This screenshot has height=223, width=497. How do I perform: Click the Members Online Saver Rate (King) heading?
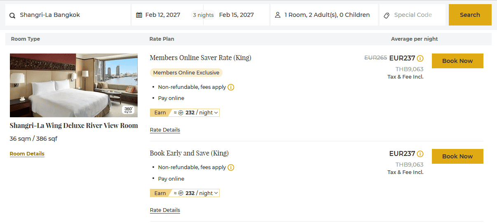tap(201, 58)
